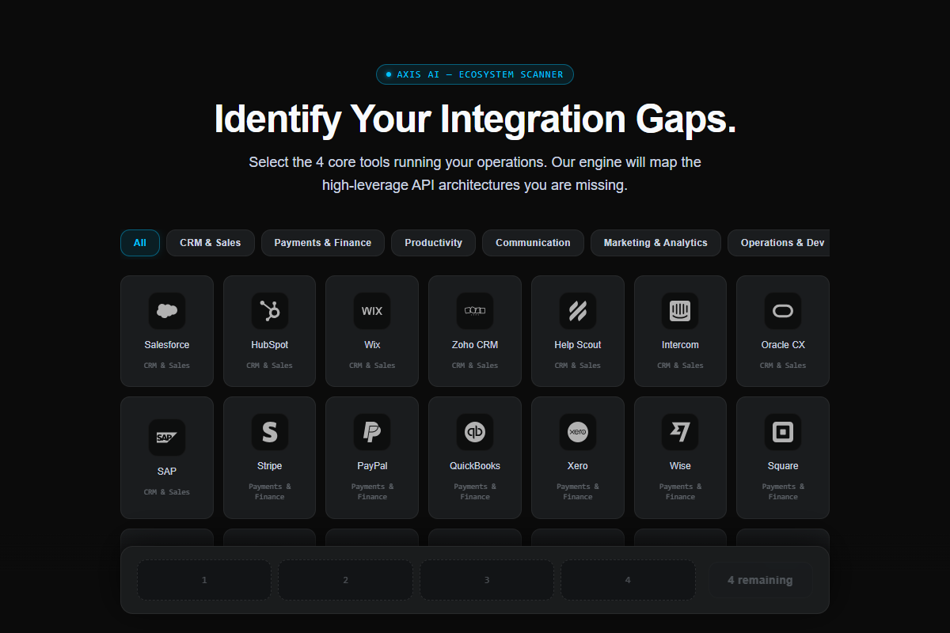Click the Oracle CX name label
Viewport: 950px width, 633px height.
tap(783, 345)
